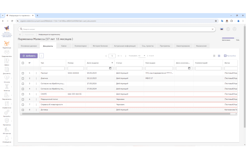Open the Документы sidebar section
Screen dimensions: 246x159
tap(7, 71)
